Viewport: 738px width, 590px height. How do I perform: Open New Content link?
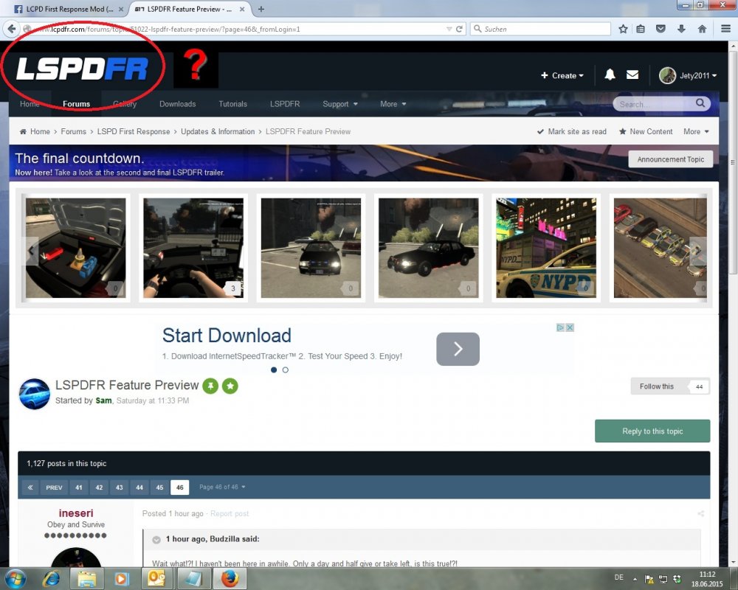[646, 132]
